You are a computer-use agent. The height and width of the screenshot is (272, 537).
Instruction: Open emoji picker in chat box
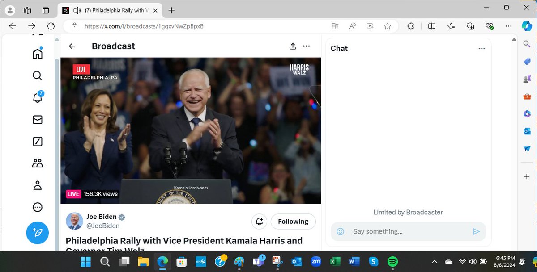point(341,231)
